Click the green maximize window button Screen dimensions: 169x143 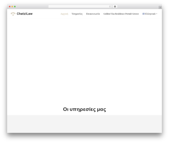[15, 7]
